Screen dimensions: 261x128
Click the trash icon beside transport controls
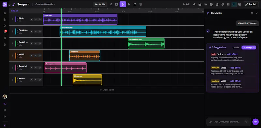click(x=141, y=4)
